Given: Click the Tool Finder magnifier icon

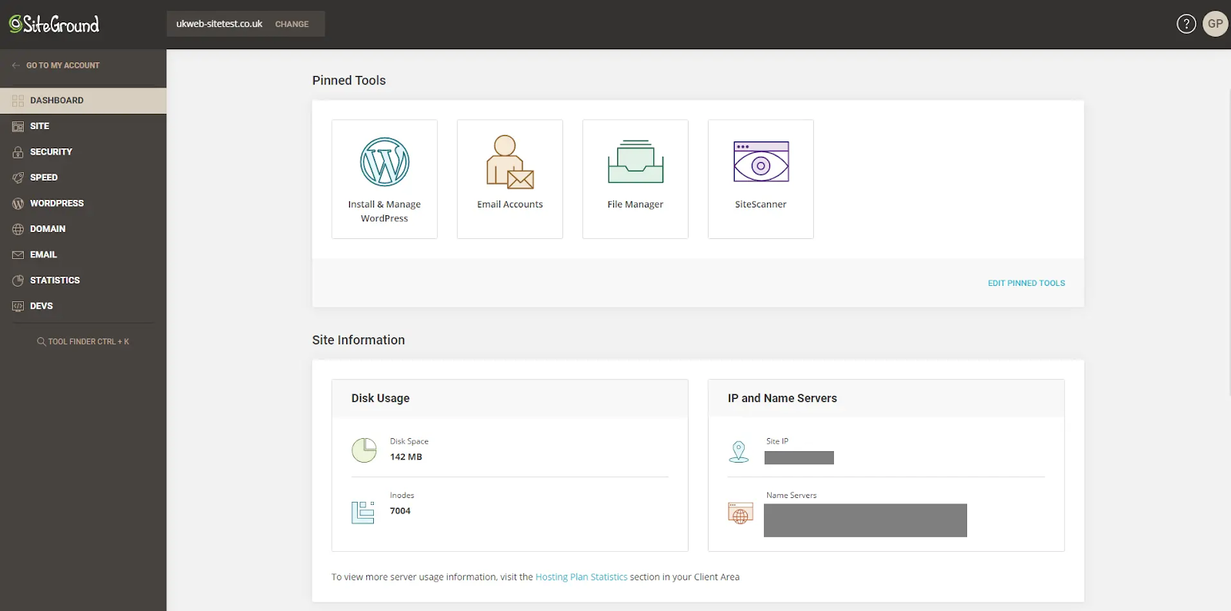Looking at the screenshot, I should (x=42, y=341).
